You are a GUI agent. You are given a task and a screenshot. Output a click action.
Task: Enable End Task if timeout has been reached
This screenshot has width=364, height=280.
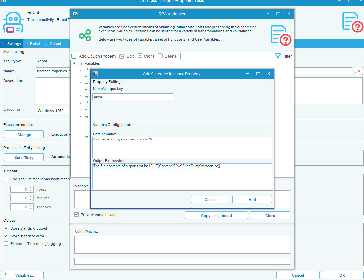coord(6,179)
